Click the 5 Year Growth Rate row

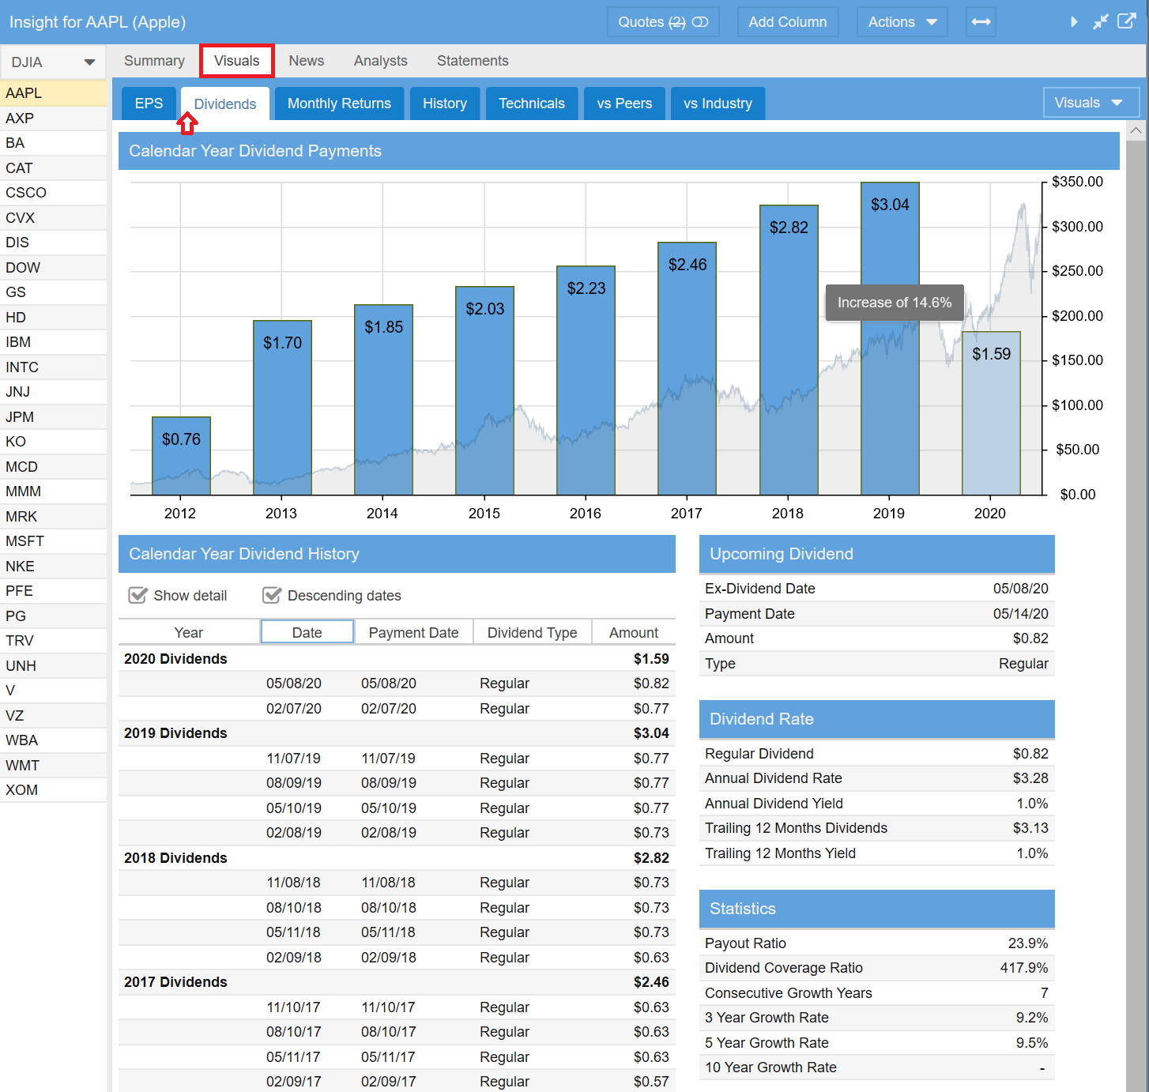tap(876, 1043)
